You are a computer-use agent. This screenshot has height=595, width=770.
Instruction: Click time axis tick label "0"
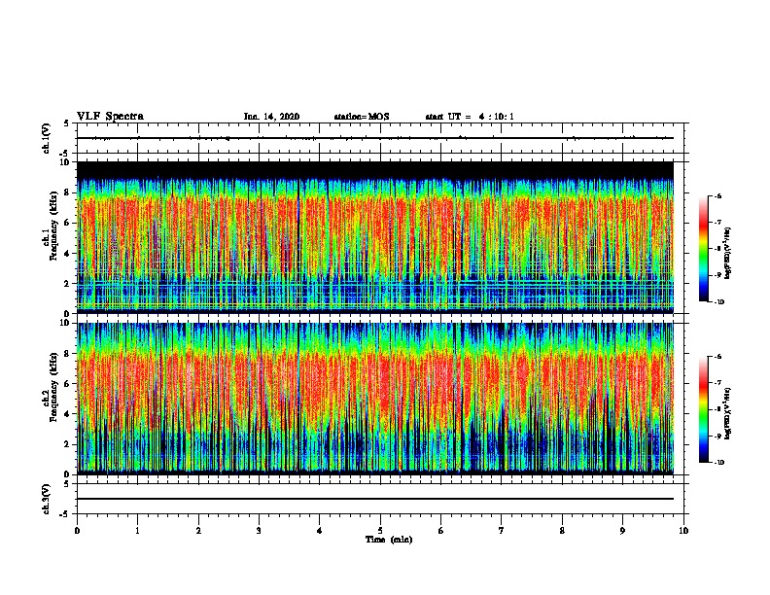coord(77,531)
